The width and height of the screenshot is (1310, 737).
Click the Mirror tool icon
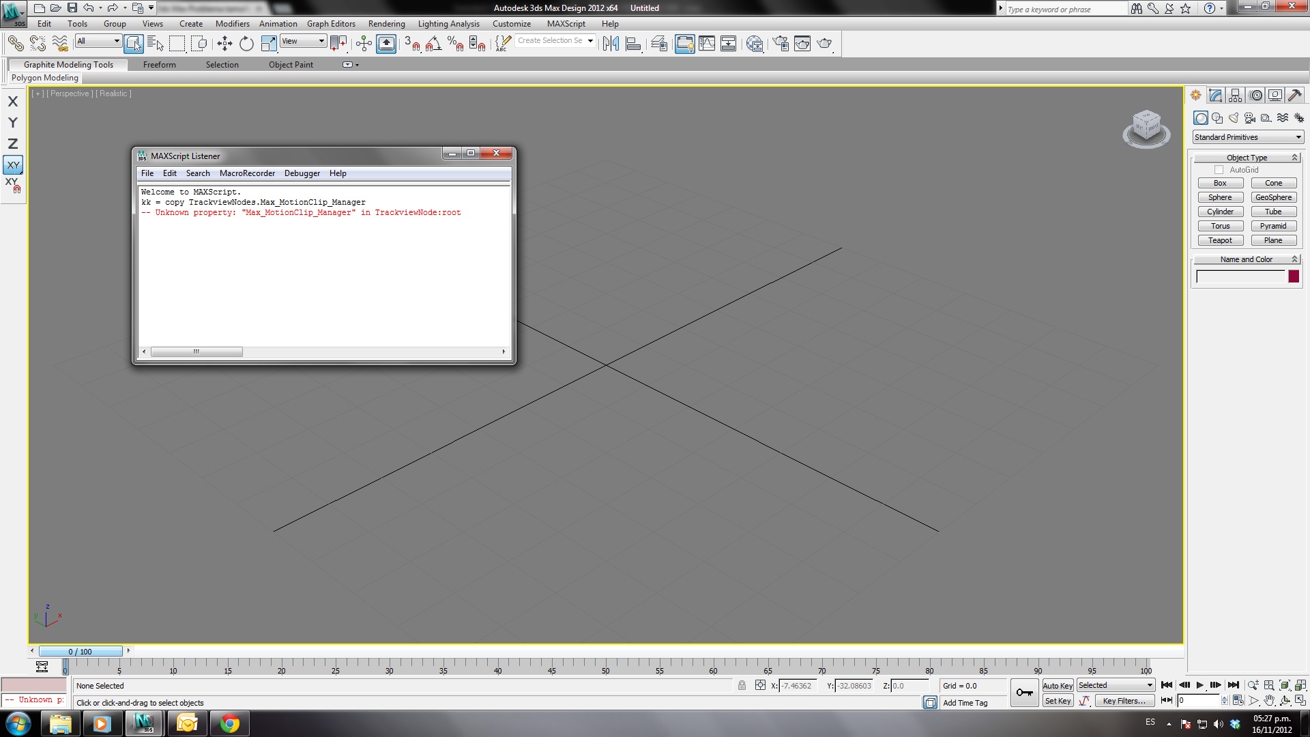611,44
